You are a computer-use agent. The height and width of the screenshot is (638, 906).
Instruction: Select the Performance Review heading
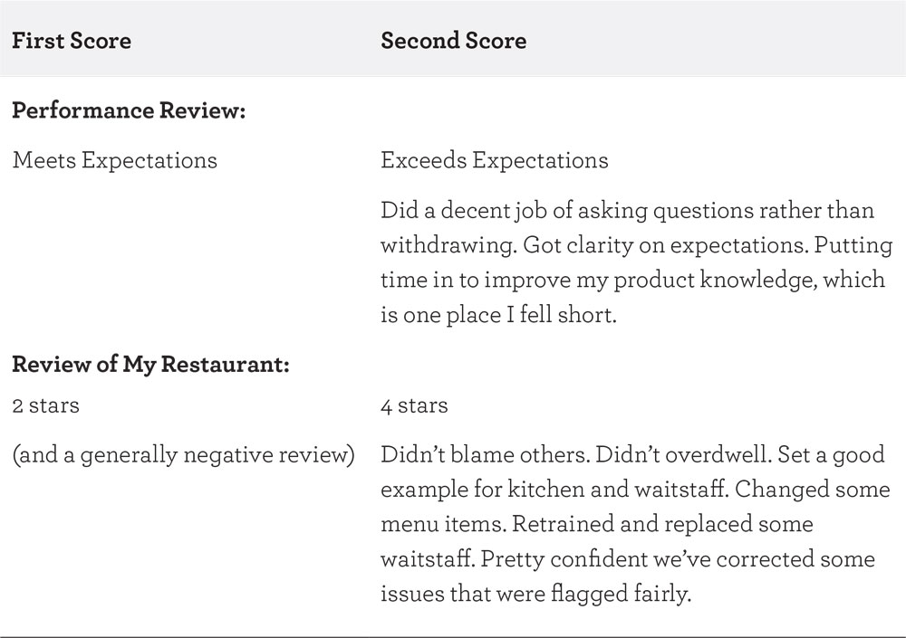tap(129, 110)
